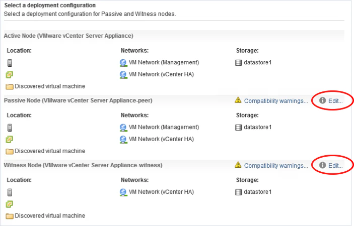Click the Passive Node Discovered virtual machine folder icon
The height and width of the screenshot is (226, 354).
point(10,151)
